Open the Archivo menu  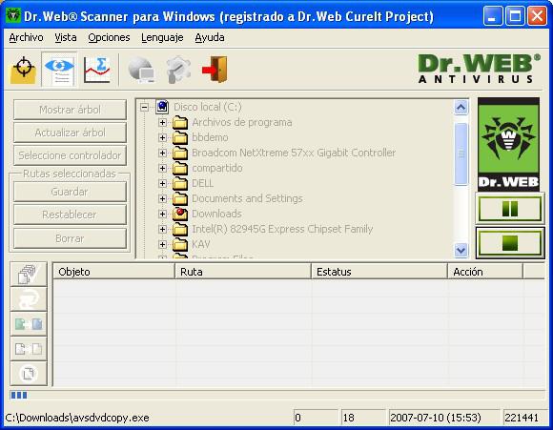point(26,37)
